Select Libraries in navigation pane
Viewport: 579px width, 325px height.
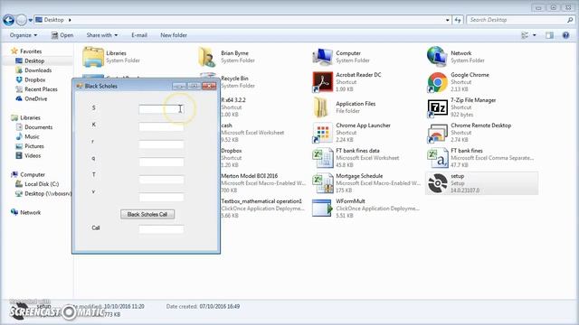(x=30, y=117)
